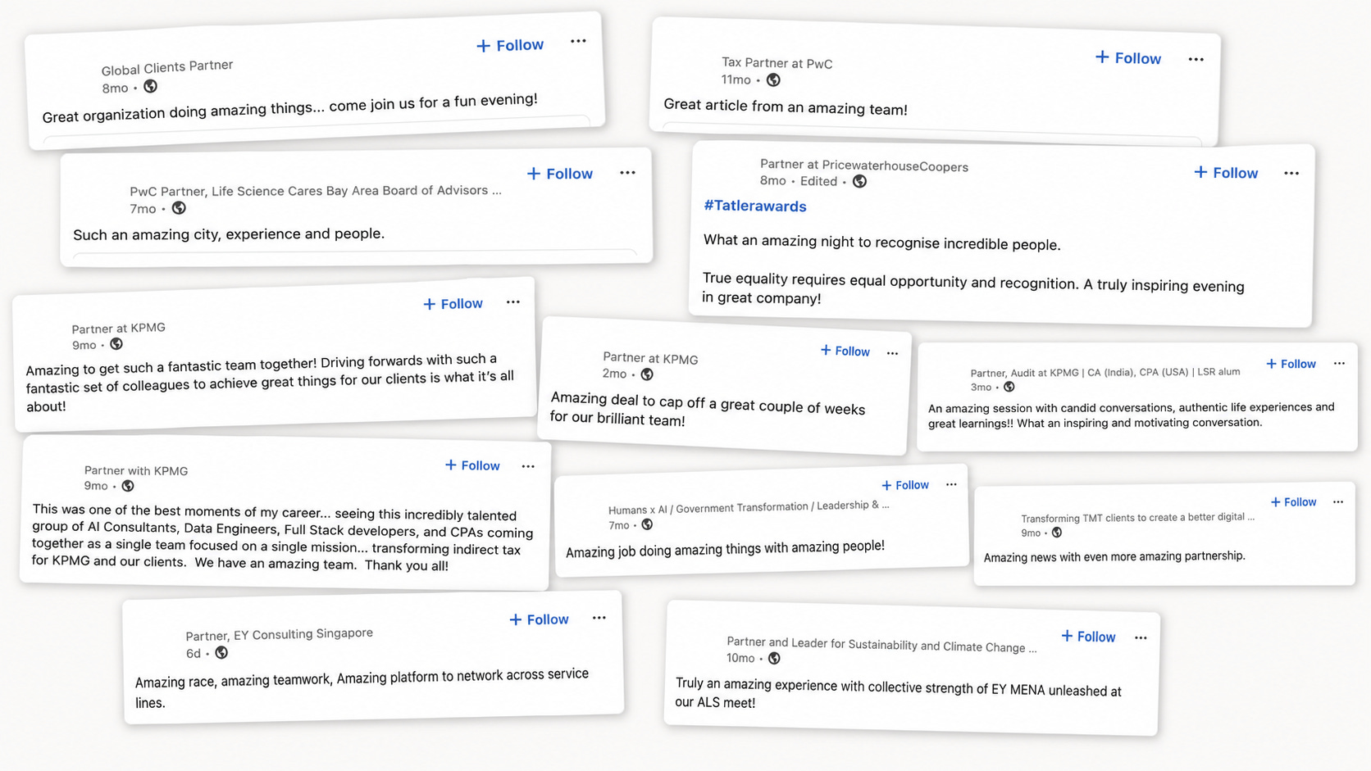
Task: Click globe icon on EY Consulting Singapore post
Action: pos(221,653)
